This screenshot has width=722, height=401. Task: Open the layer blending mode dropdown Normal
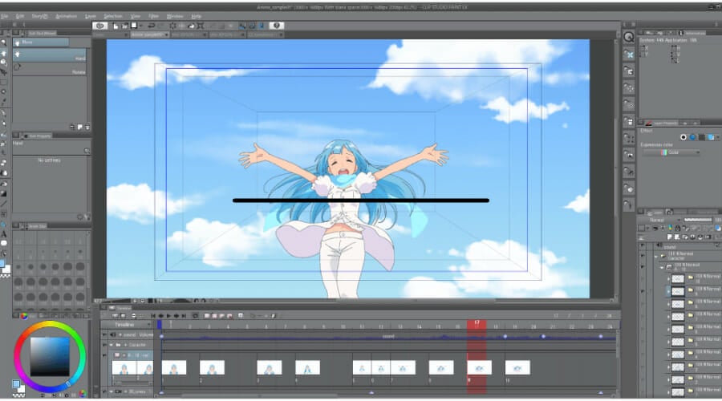(x=659, y=220)
